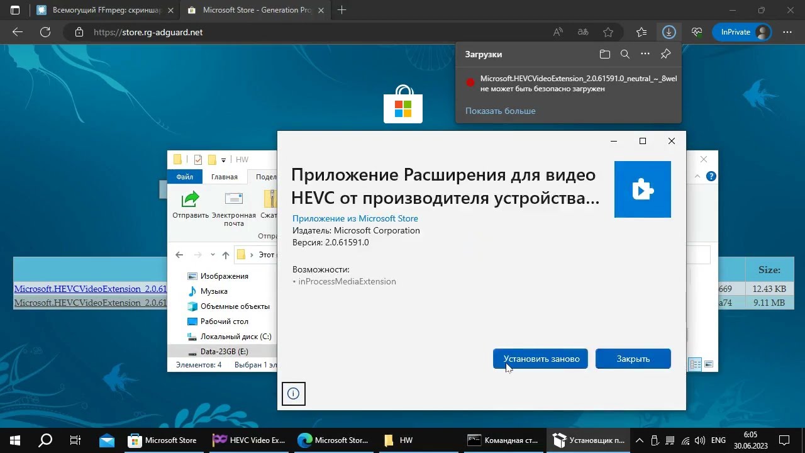Open Mail app from taskbar

point(106,440)
